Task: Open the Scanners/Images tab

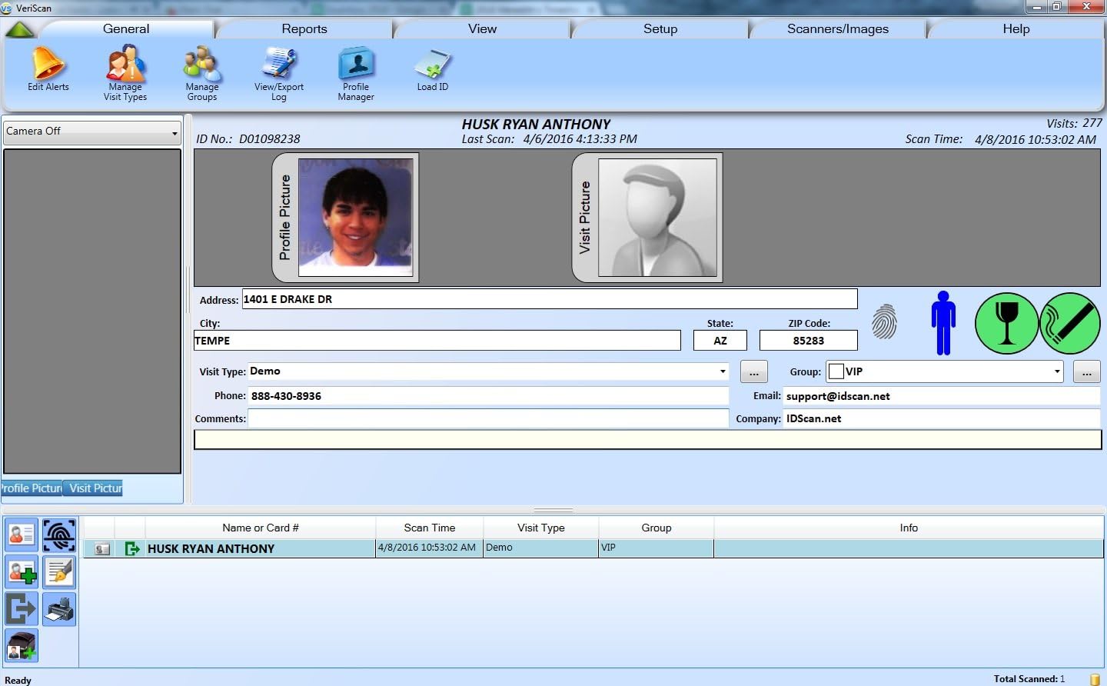Action: (837, 28)
